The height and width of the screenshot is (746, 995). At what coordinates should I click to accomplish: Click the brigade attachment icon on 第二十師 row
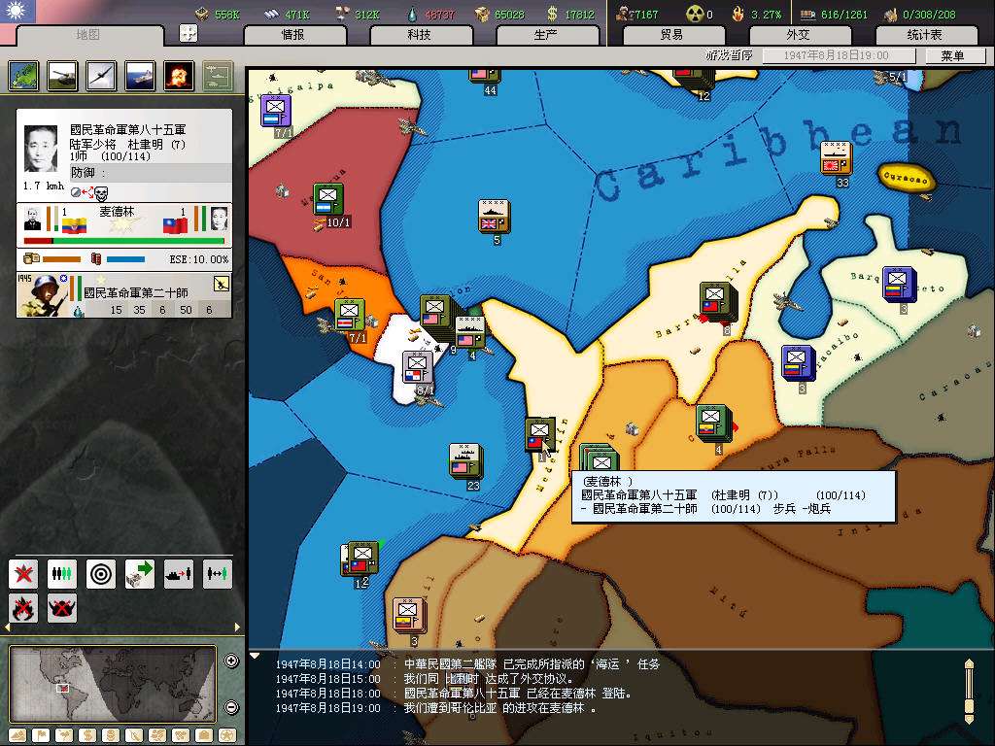pos(221,284)
